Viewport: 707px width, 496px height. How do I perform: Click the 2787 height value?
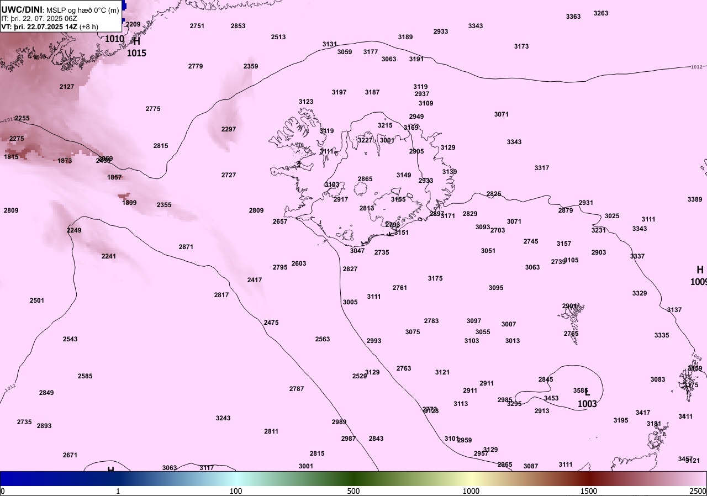coord(297,389)
